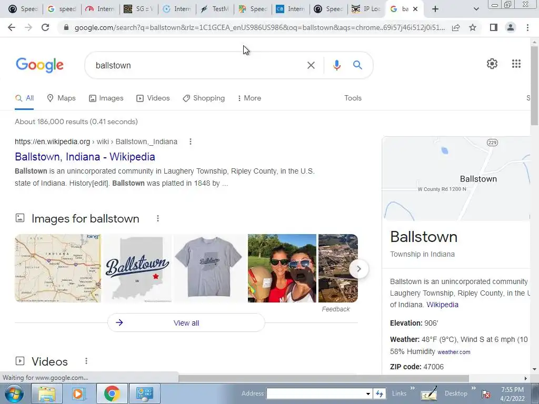Reload the page with the refresh icon
The image size is (539, 404).
point(45,27)
